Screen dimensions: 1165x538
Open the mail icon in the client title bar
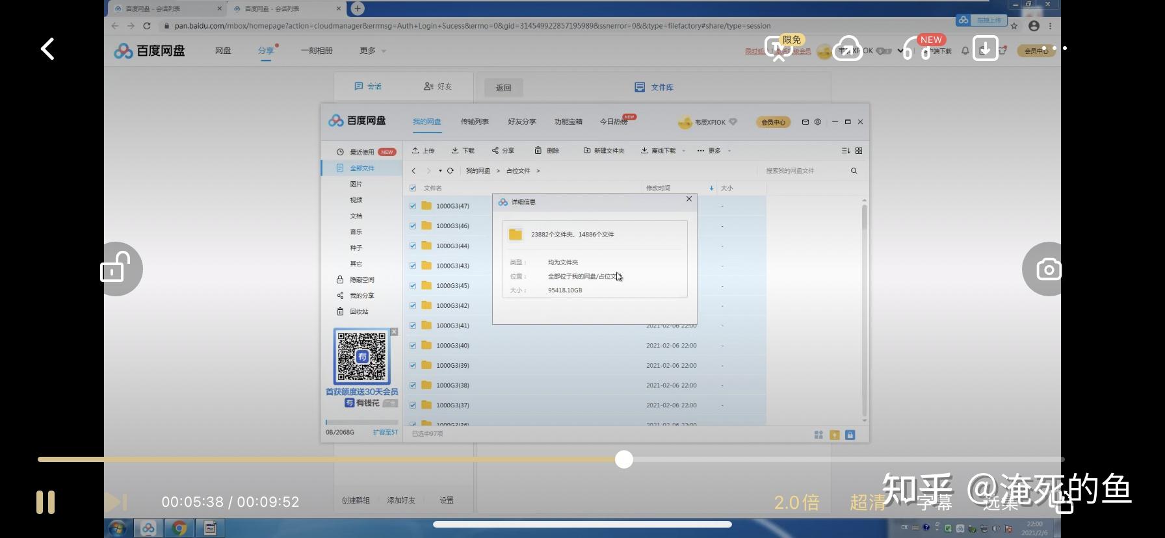point(805,122)
